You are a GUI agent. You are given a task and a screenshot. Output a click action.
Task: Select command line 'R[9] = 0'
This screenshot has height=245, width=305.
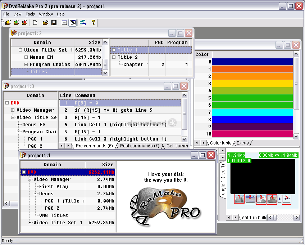click(x=120, y=103)
